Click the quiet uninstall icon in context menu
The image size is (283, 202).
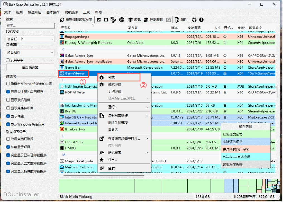(102, 85)
